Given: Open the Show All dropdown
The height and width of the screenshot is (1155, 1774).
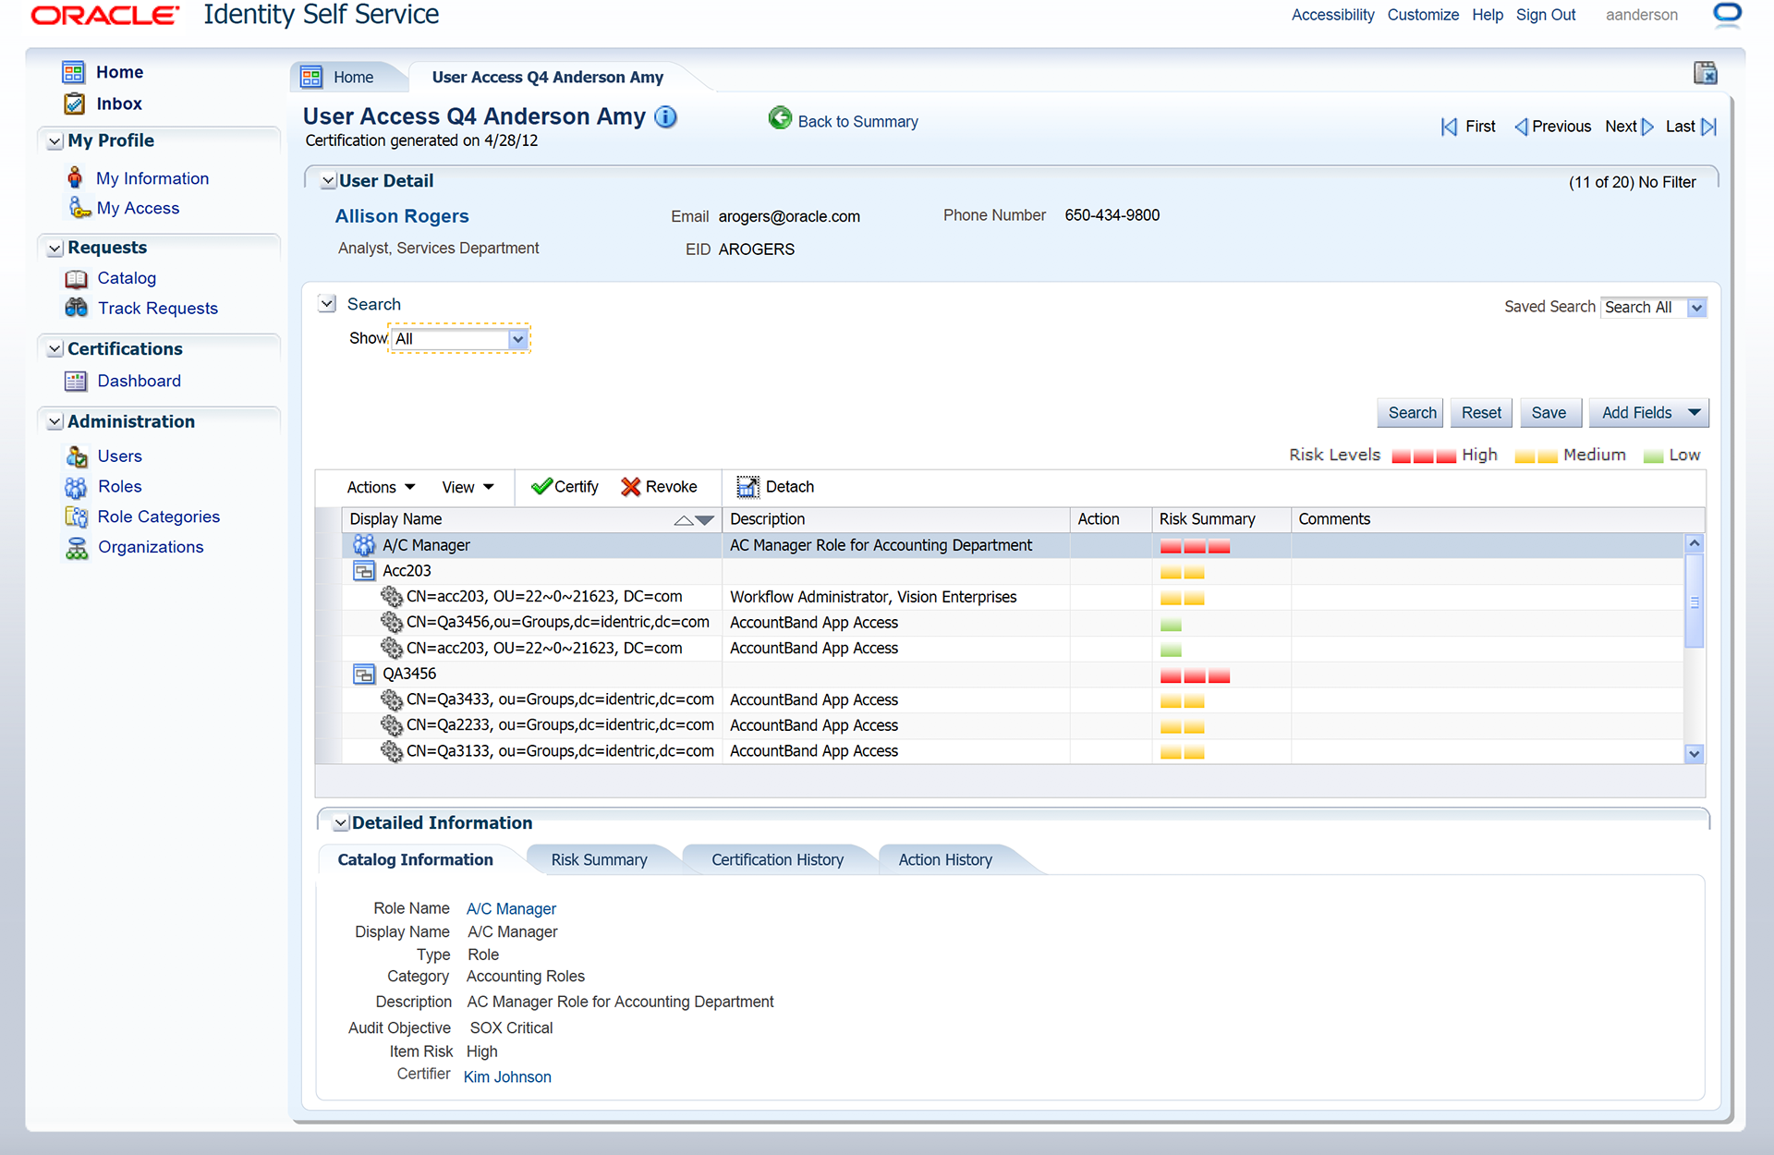Looking at the screenshot, I should click(518, 339).
